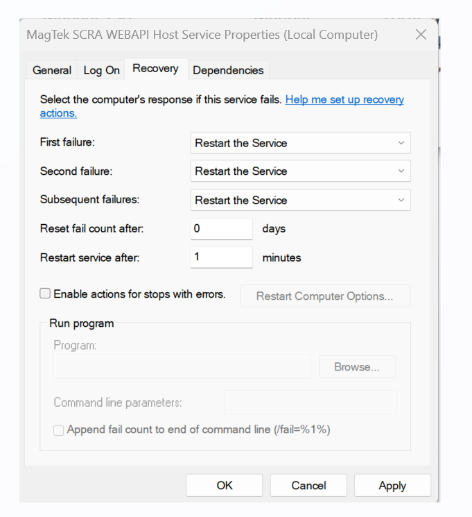
Task: Confirm changes with the OK button
Action: pos(225,486)
